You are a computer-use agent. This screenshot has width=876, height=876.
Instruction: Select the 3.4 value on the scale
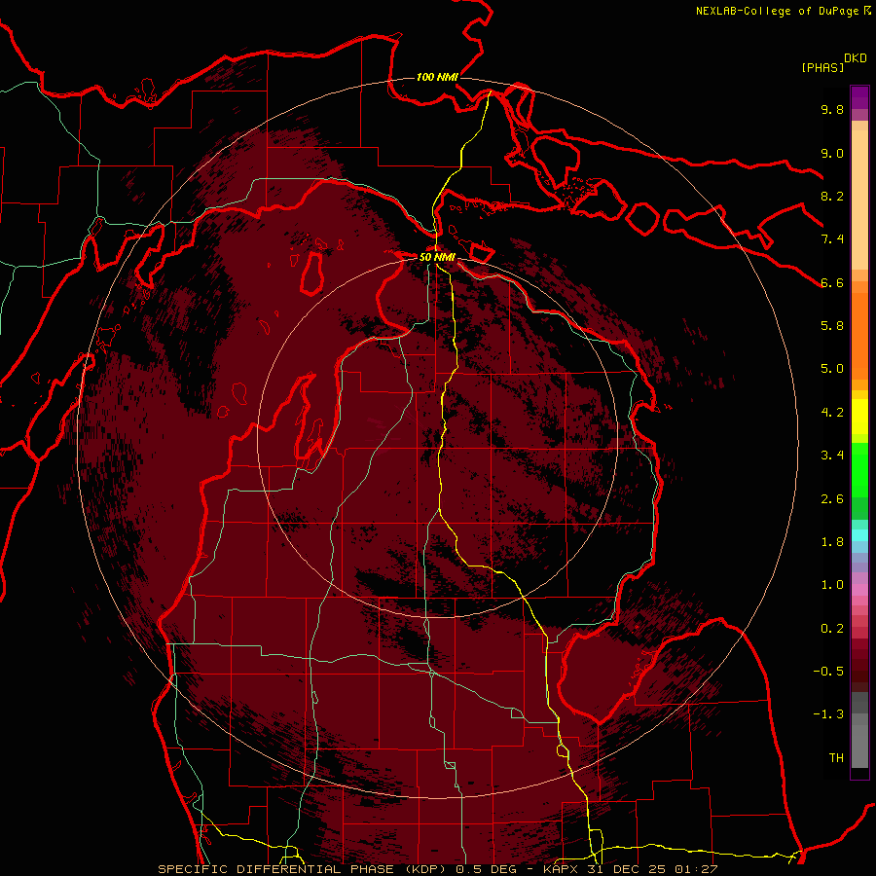[x=832, y=456]
